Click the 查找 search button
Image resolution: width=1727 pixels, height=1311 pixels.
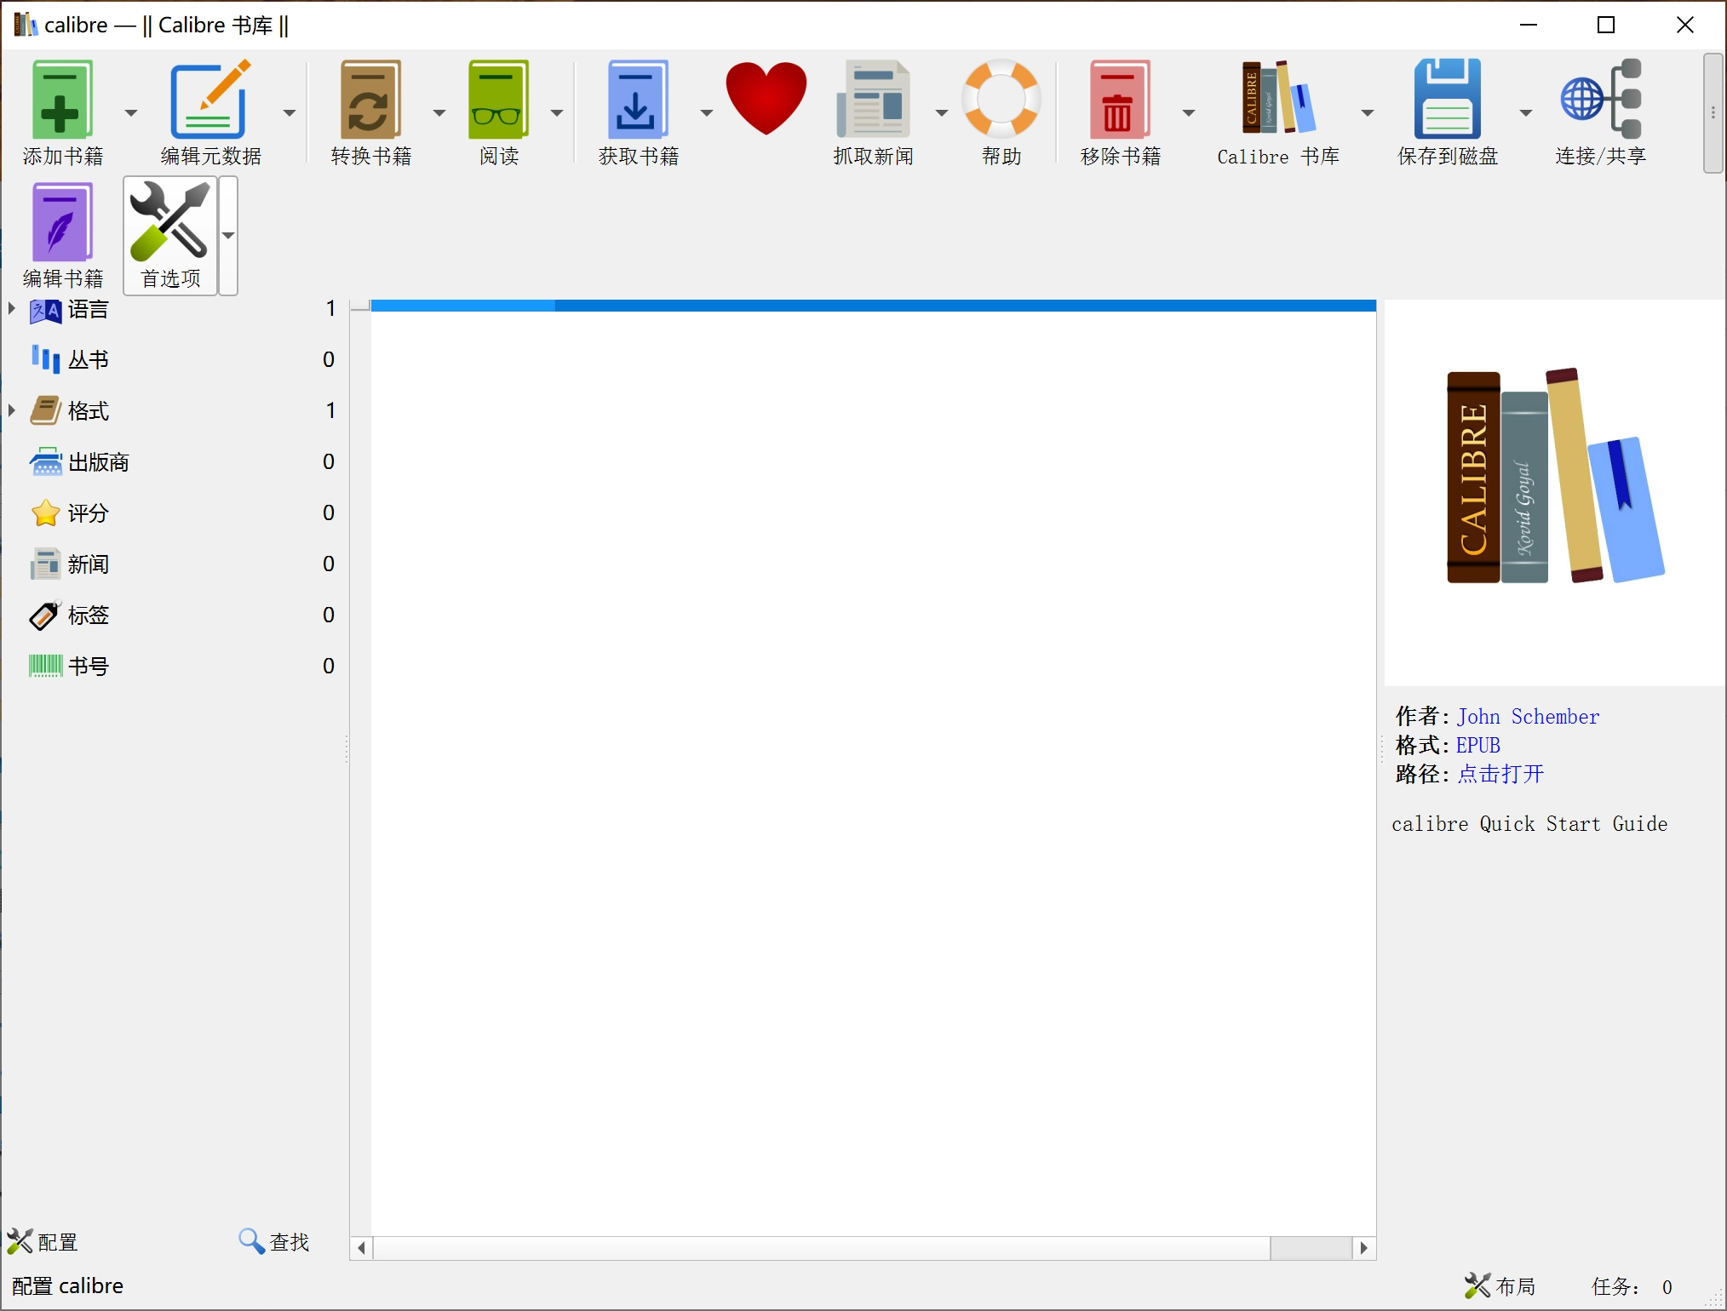click(274, 1242)
